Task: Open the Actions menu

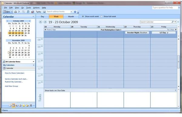Action: (36, 8)
